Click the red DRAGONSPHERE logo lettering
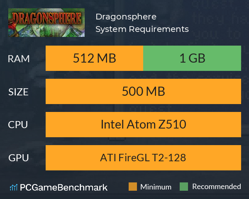The height and width of the screenshot is (199, 249). click(x=46, y=18)
